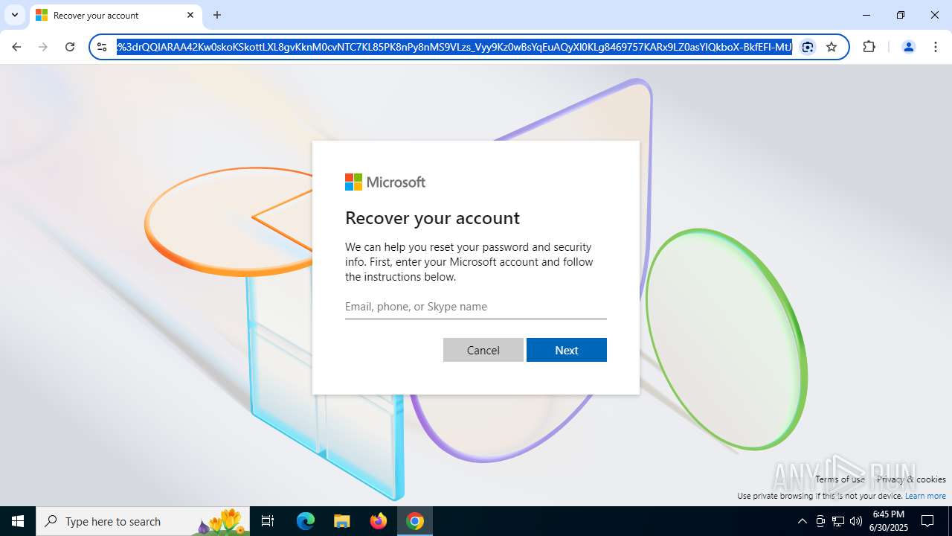Close the Recover your account tab

click(x=190, y=15)
